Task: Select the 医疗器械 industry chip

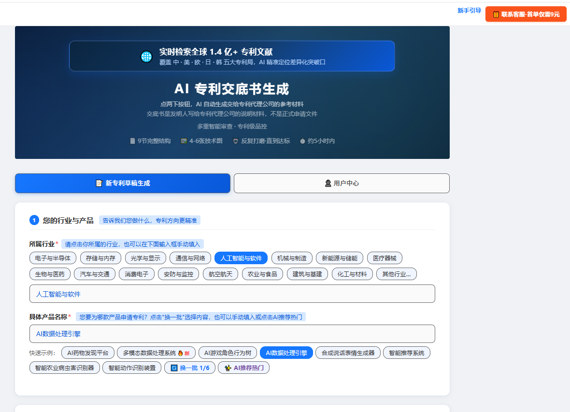Action: coord(385,258)
